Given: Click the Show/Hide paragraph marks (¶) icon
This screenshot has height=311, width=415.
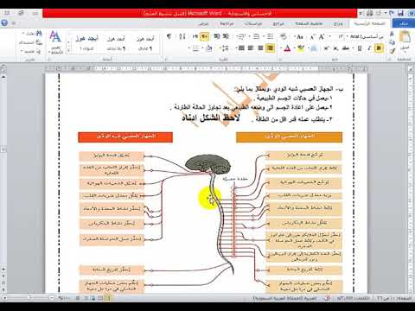Looking at the screenshot, I should pyautogui.click(x=169, y=36).
